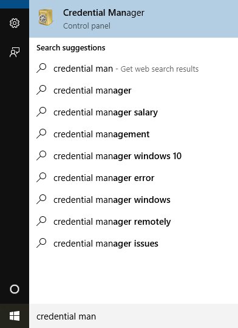
Task: Click 'credential manager issues' suggestion text
Action: pos(106,244)
